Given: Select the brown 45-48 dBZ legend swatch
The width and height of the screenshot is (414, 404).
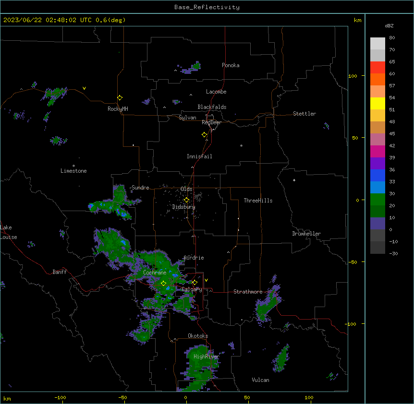Looking at the screenshot, I should point(377,127).
